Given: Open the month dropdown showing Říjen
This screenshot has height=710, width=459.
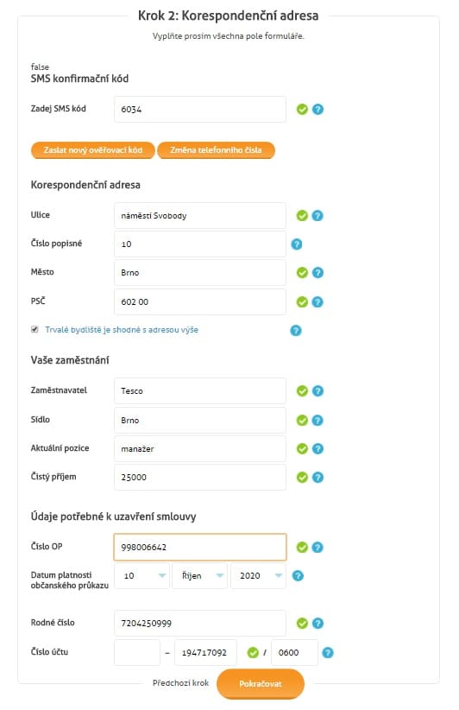Looking at the screenshot, I should (200, 576).
